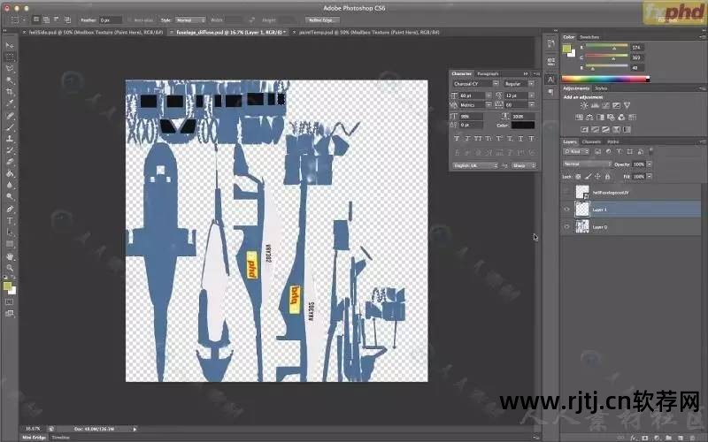Add Brightness/Contrast adjustment
Viewport: 708px width, 442px height.
(584, 105)
